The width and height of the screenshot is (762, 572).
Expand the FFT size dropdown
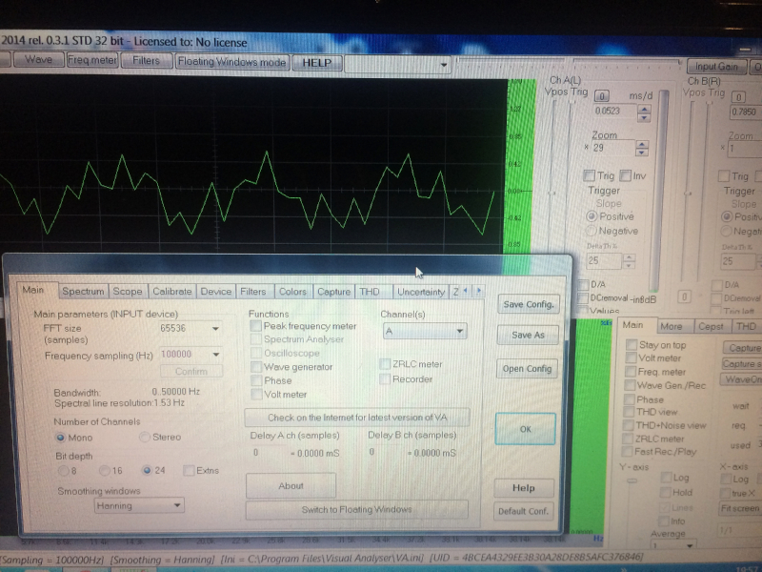215,329
